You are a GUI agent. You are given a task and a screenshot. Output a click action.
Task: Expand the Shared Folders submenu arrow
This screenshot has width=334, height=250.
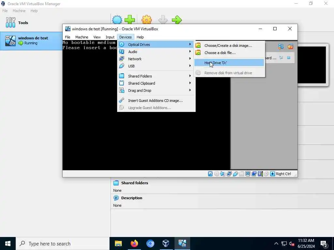point(190,76)
